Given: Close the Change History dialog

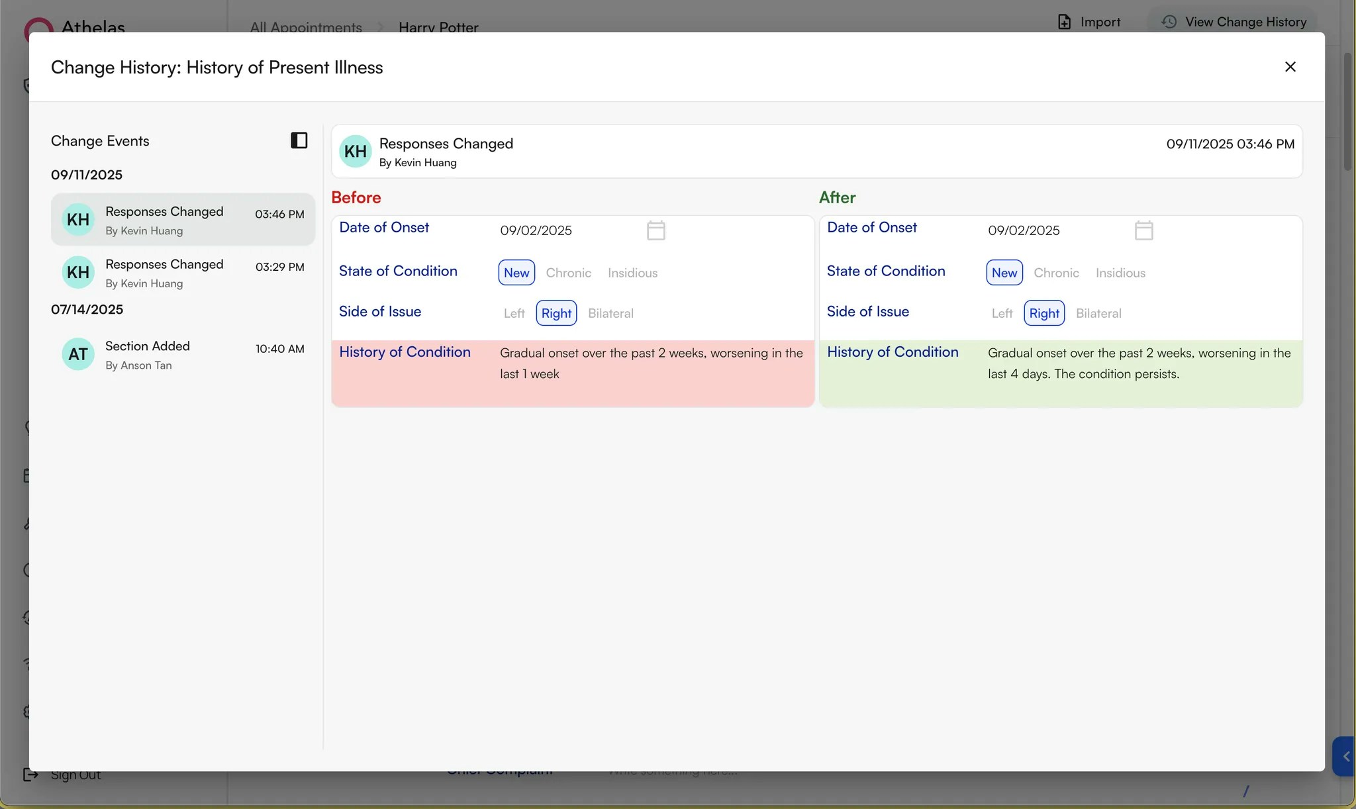Looking at the screenshot, I should pos(1290,67).
